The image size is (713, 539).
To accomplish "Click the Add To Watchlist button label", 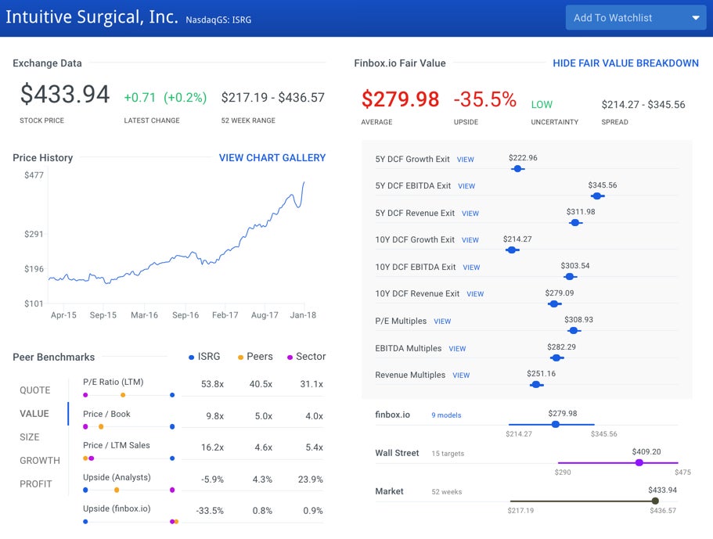I will point(613,18).
